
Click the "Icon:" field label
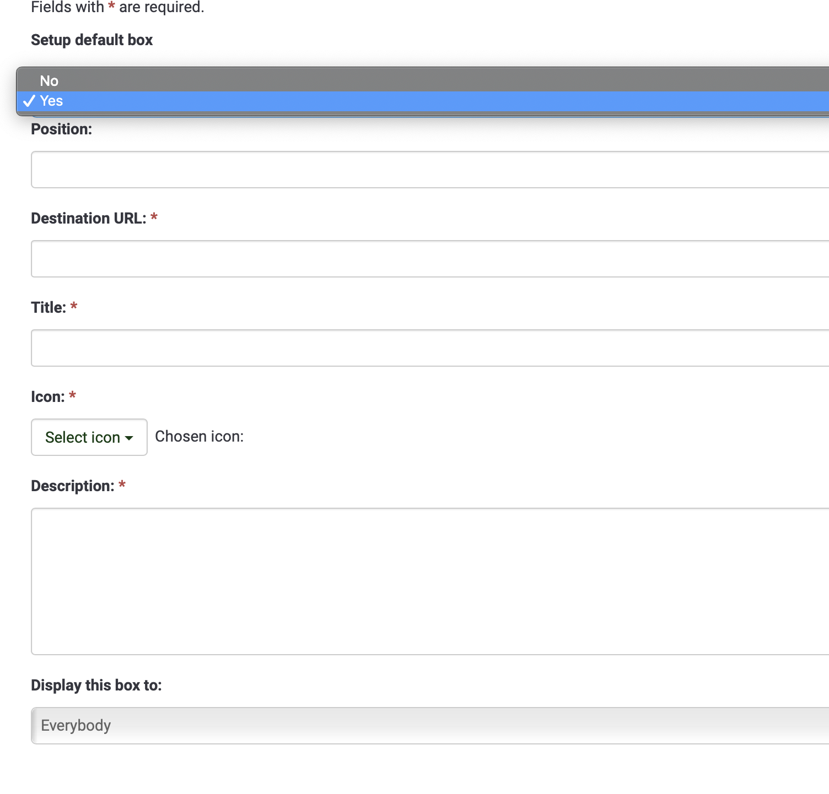pos(47,397)
